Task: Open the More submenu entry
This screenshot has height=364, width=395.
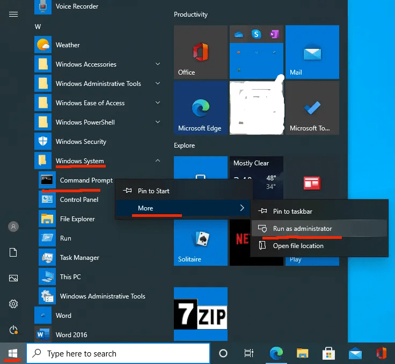Action: [x=183, y=208]
